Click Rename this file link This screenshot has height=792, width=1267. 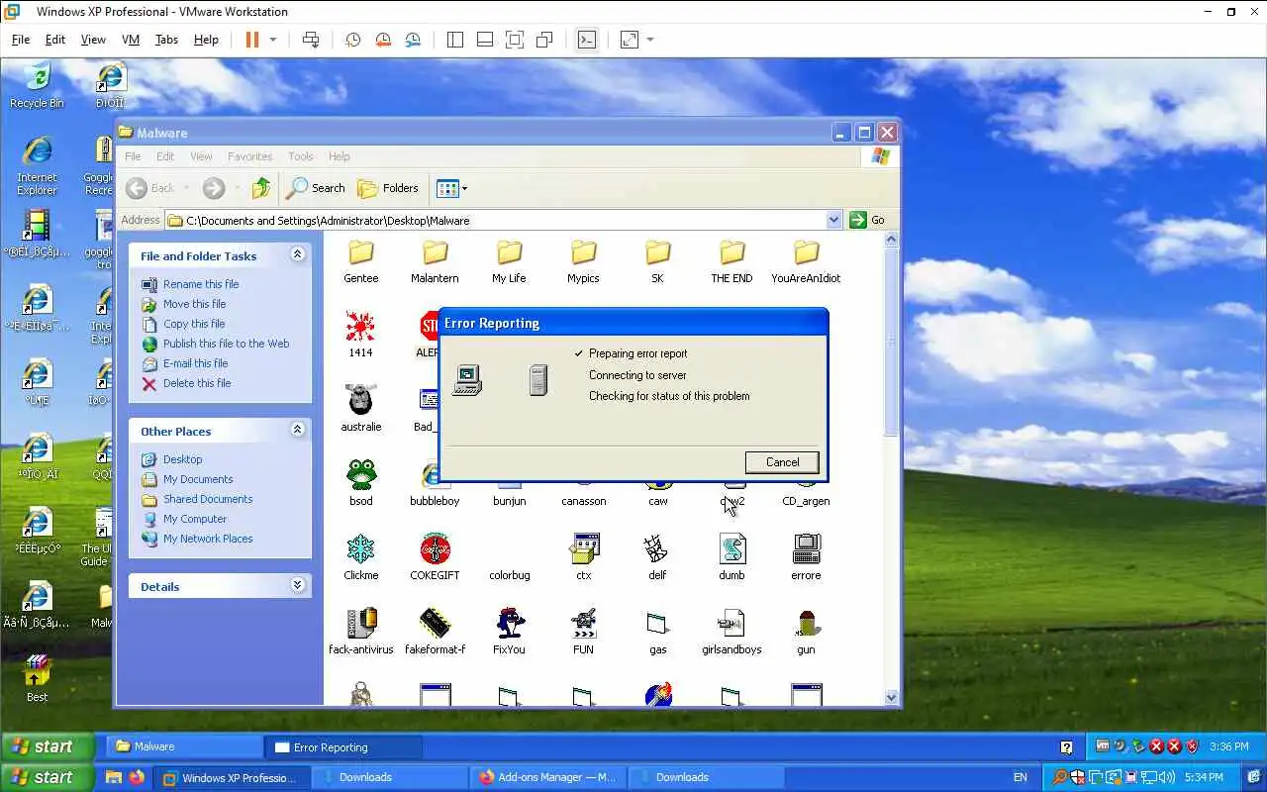point(201,284)
